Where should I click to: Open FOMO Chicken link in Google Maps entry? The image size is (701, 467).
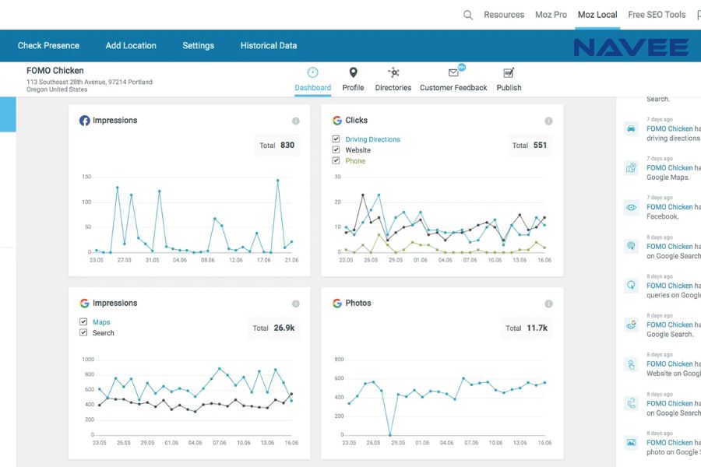669,167
